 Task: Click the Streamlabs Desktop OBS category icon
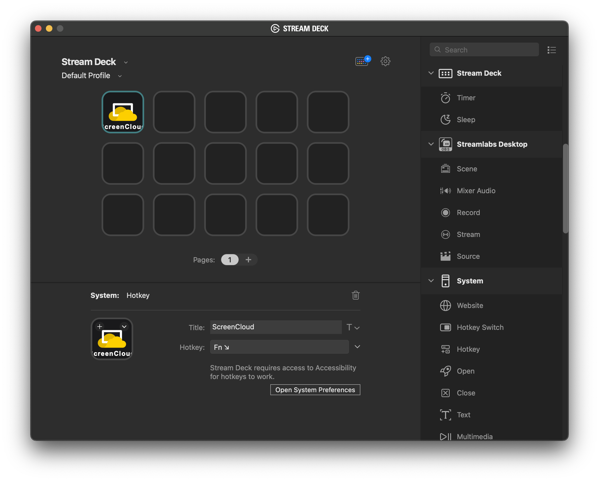445,144
